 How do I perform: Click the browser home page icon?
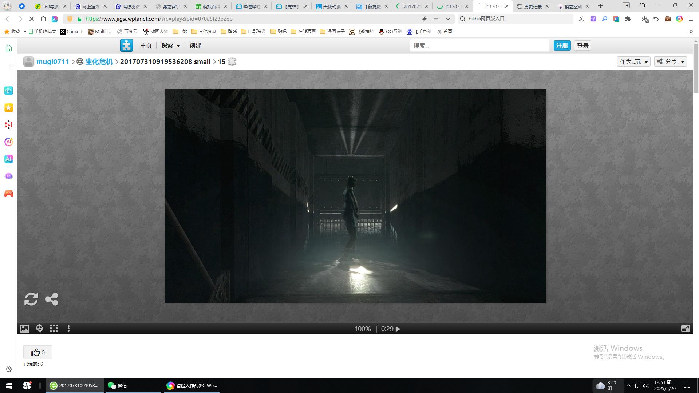pos(43,19)
